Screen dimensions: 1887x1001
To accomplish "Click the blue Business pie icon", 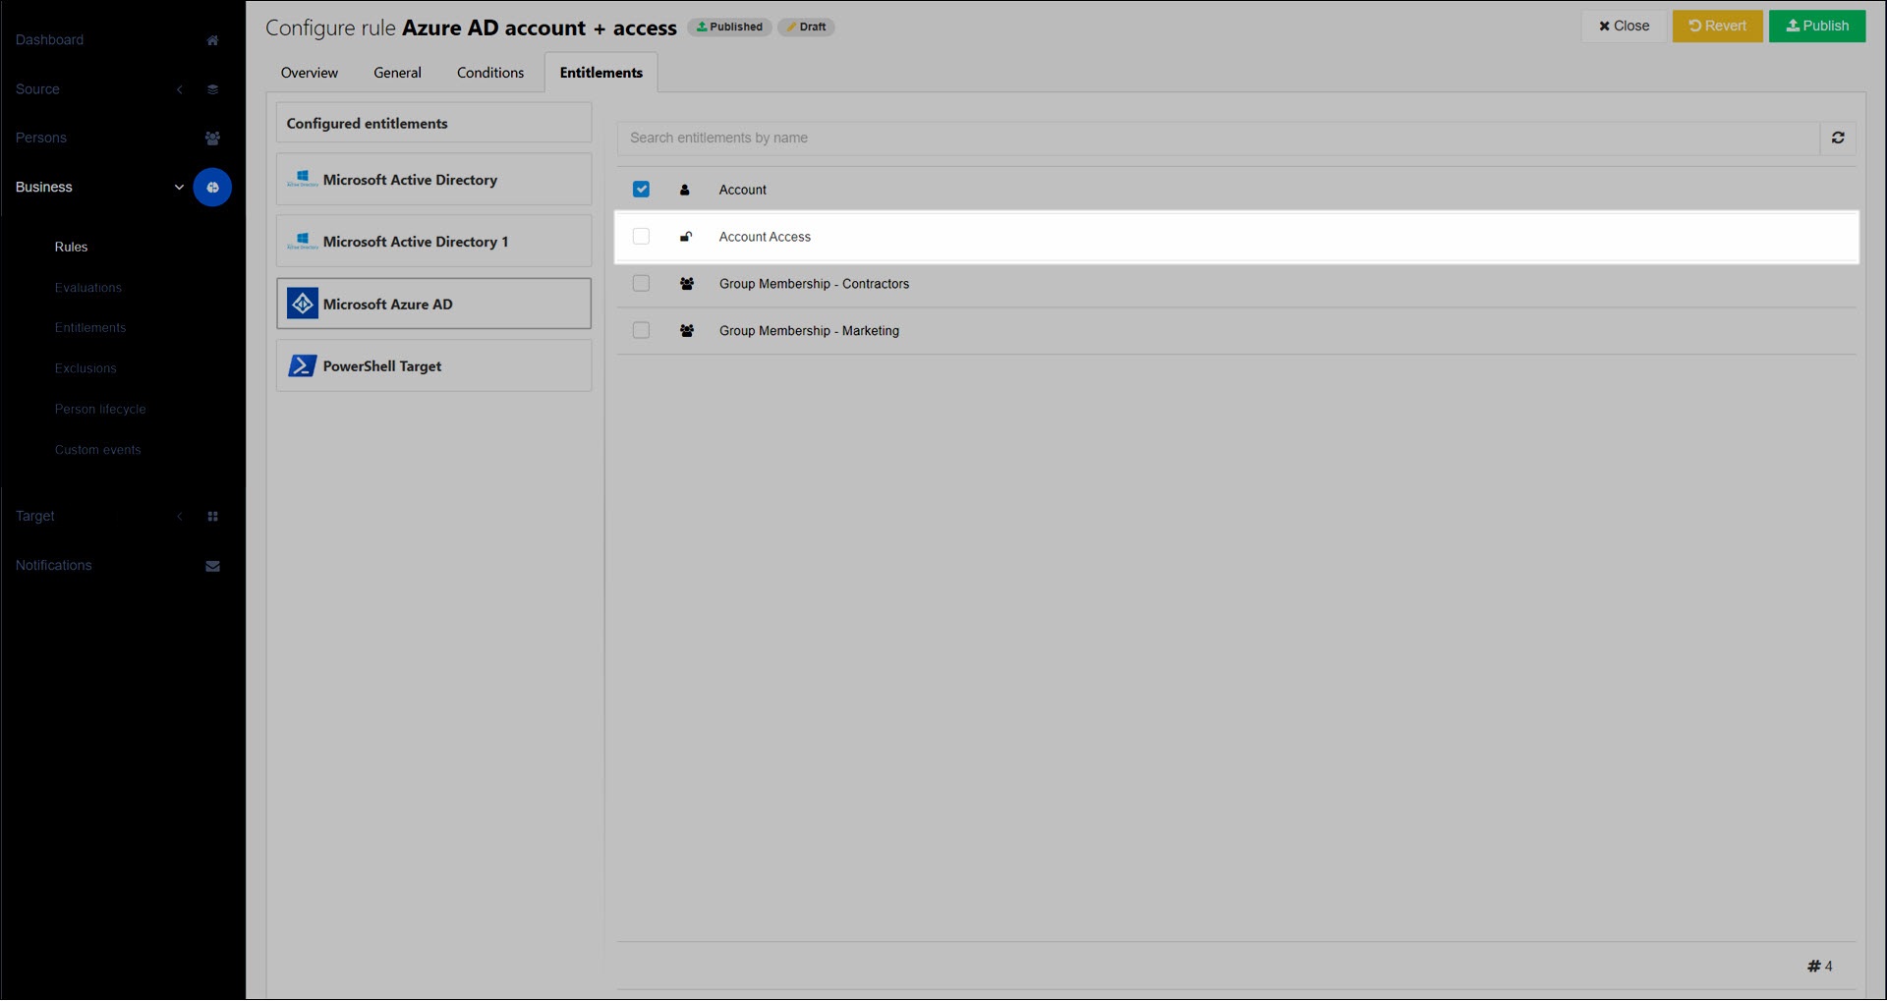I will [212, 188].
